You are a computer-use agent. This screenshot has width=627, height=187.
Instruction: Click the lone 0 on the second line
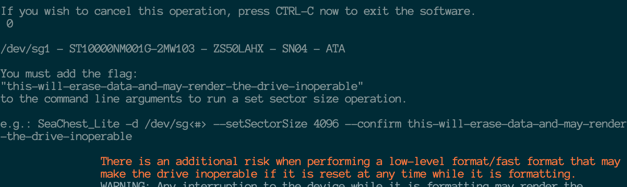click(x=10, y=24)
